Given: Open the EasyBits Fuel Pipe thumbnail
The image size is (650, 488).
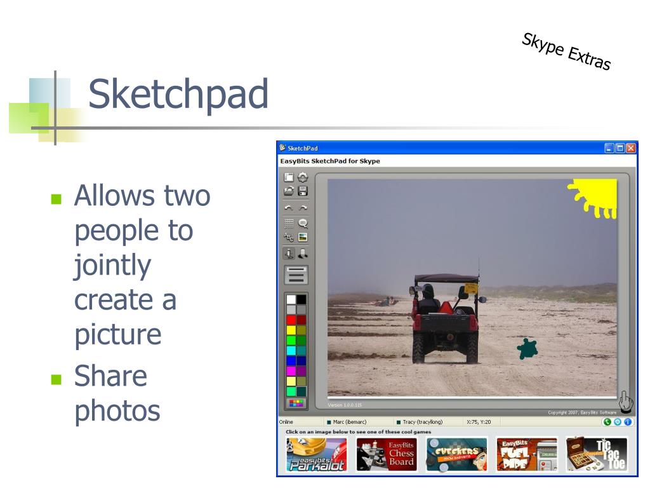Looking at the screenshot, I should tap(527, 455).
